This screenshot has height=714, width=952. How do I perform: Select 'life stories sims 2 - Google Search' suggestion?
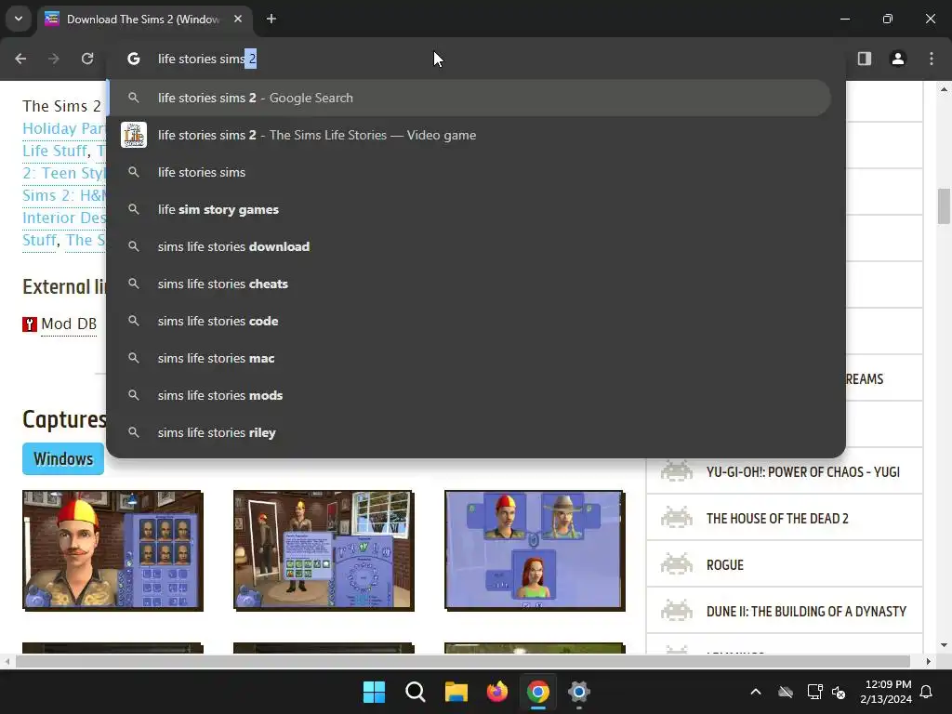469,98
